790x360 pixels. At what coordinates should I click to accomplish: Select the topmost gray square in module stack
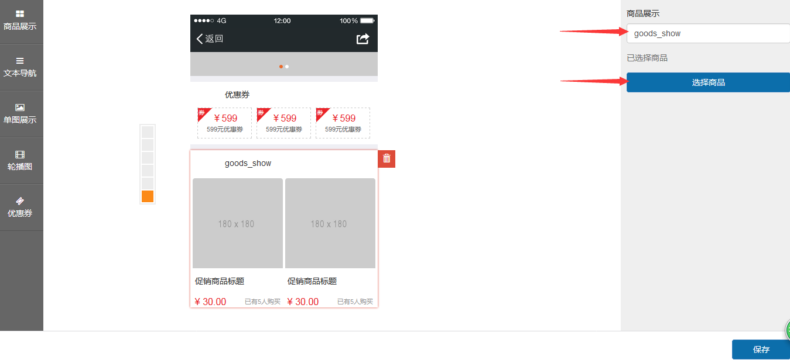pos(148,131)
